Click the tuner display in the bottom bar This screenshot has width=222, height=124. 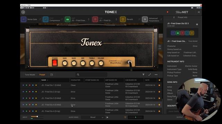(x=136, y=117)
